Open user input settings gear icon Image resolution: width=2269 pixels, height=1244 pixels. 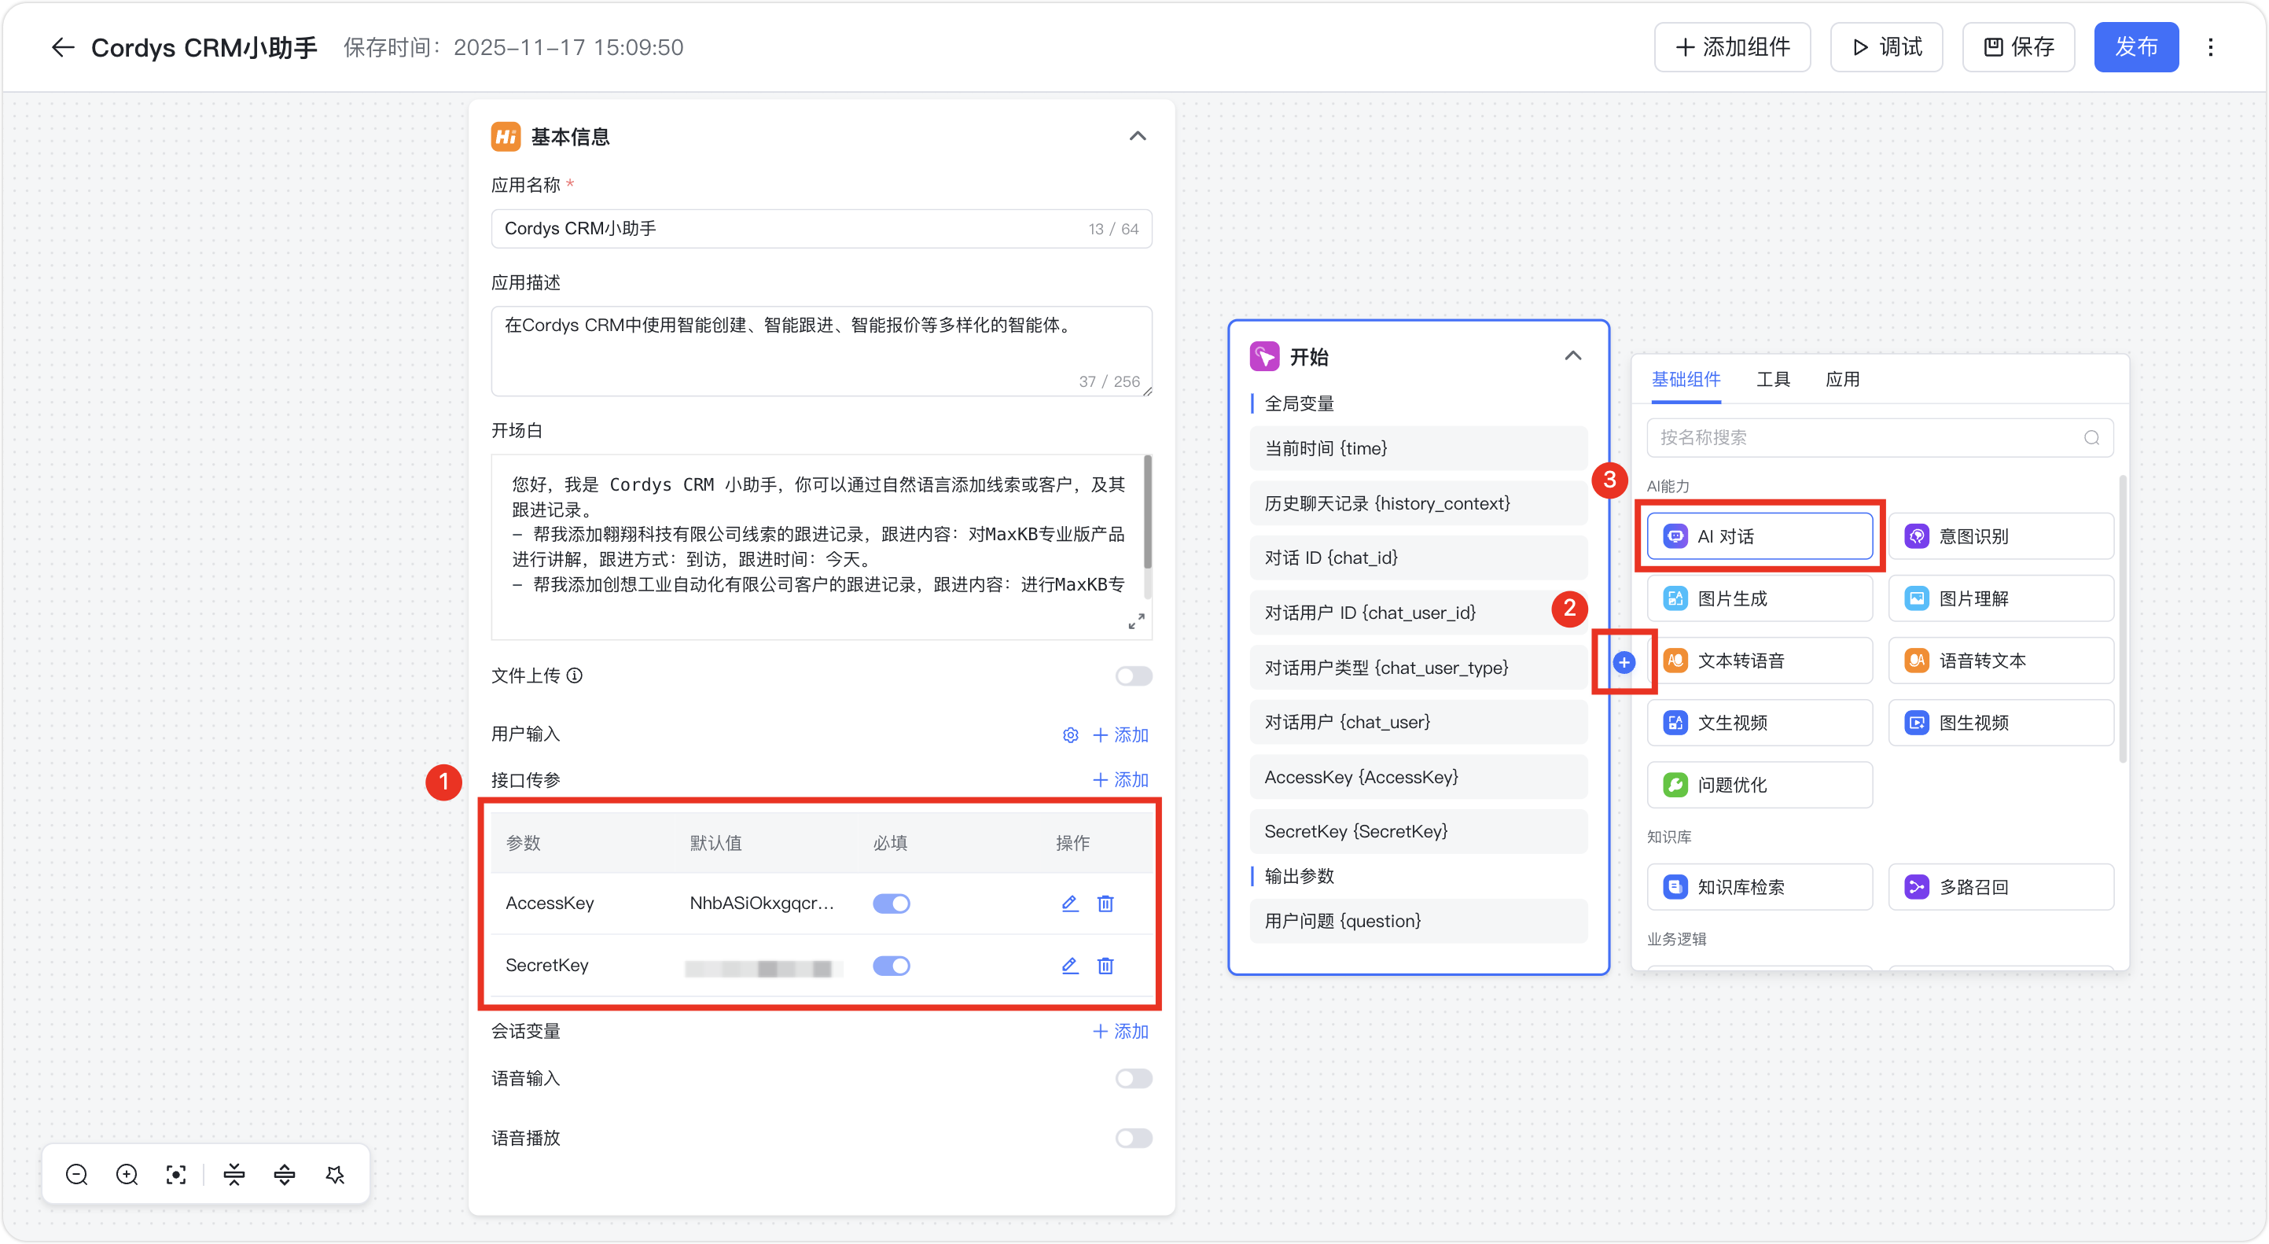pos(1070,734)
